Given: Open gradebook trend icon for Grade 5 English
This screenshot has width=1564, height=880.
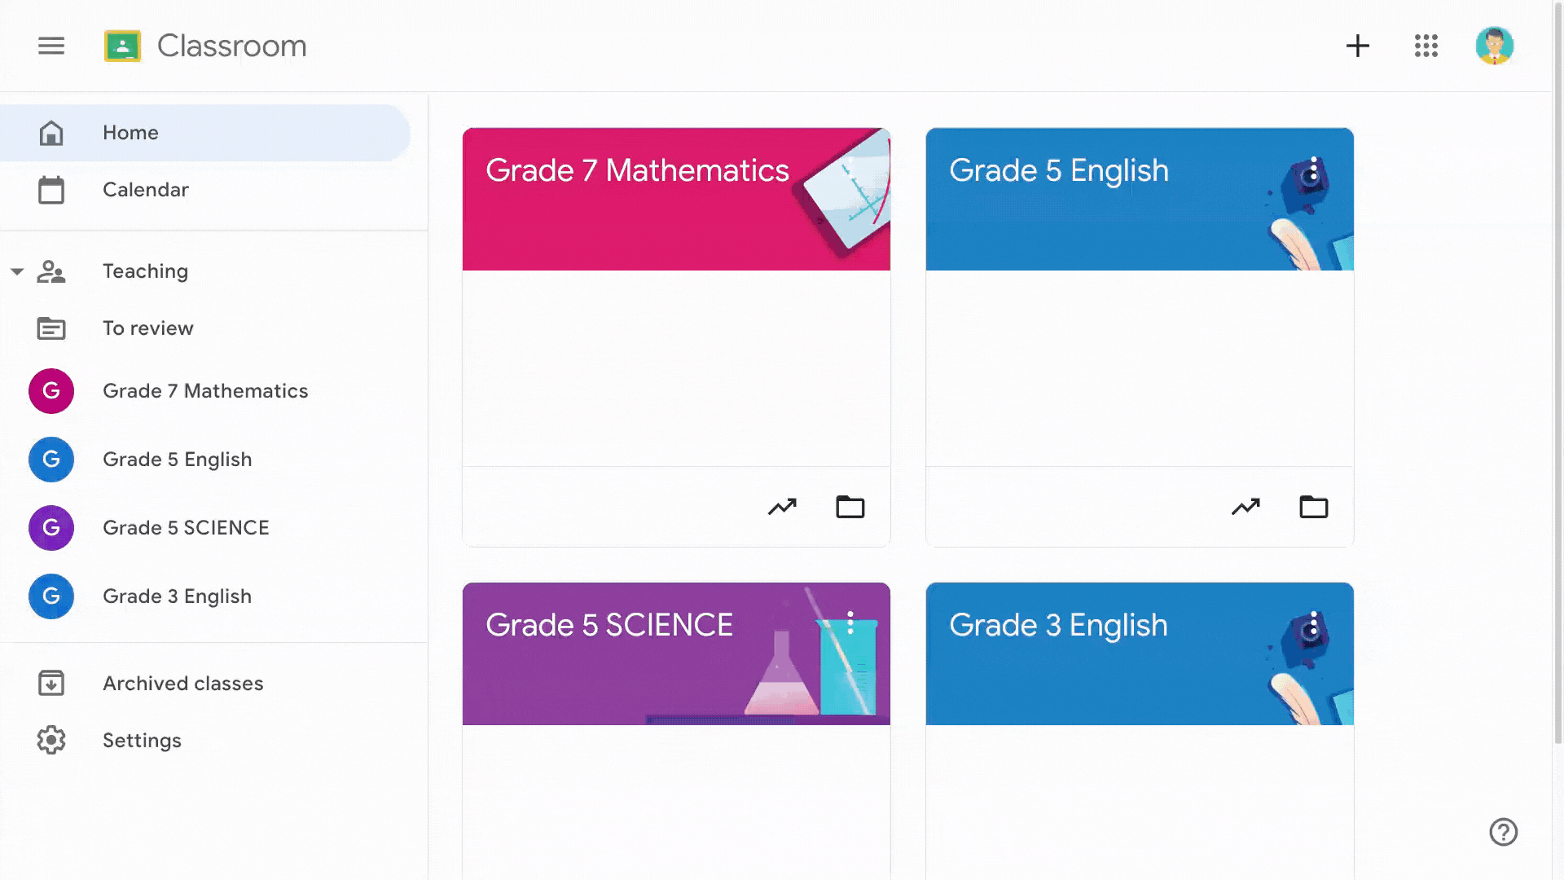Looking at the screenshot, I should click(1245, 507).
